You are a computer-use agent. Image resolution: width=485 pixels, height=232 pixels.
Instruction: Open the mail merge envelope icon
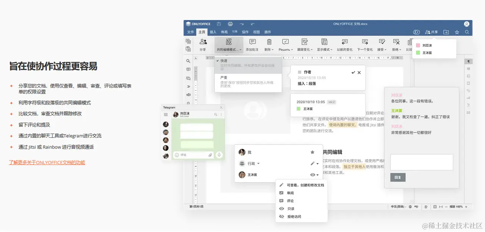[468, 112]
